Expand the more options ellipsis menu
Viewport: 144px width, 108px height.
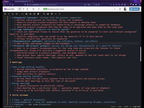tap(115, 9)
